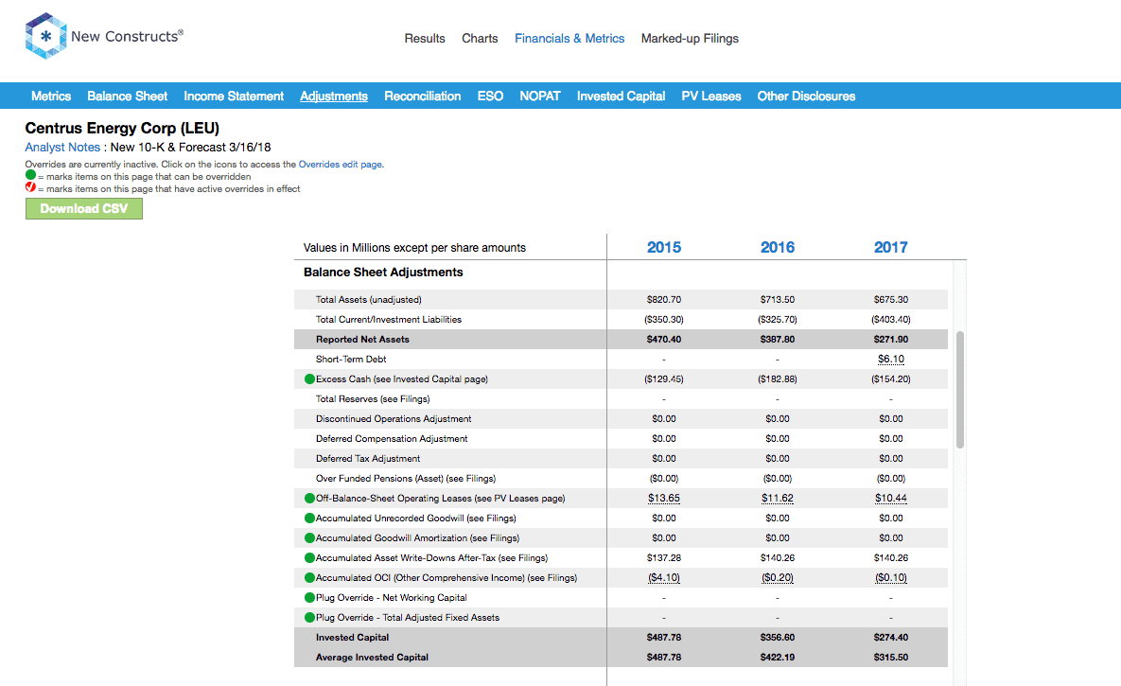Screen dimensions: 1121x686
Task: Click the $271.90 Reported Net Assets value
Action: coord(891,340)
